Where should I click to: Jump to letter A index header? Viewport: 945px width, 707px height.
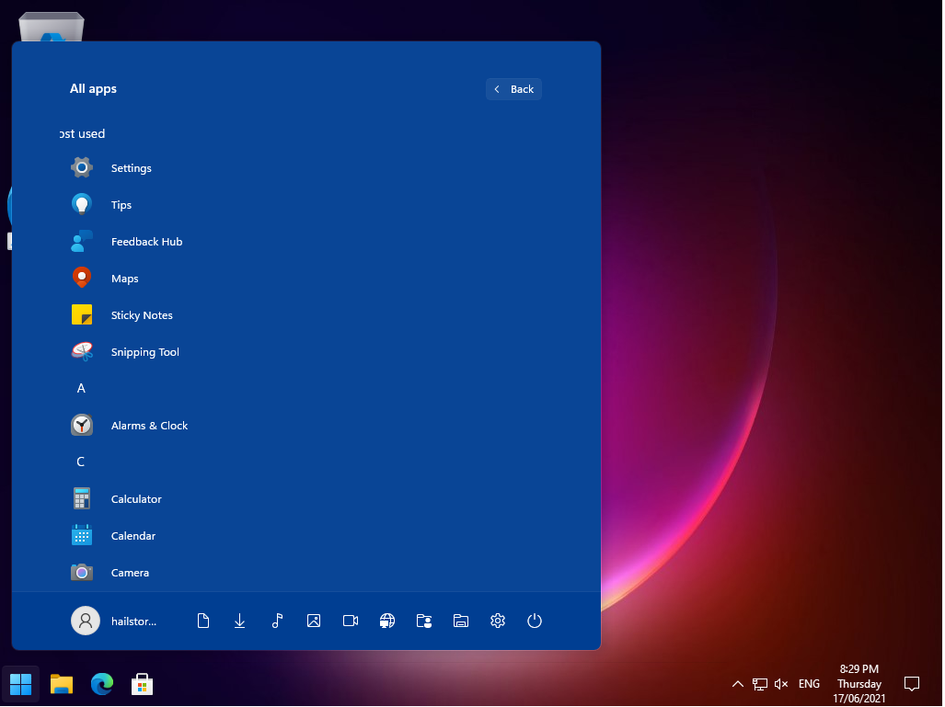[x=81, y=388]
